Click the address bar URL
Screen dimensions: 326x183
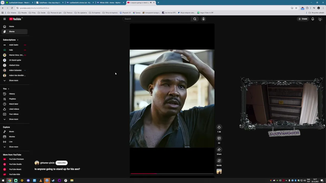coord(34,8)
